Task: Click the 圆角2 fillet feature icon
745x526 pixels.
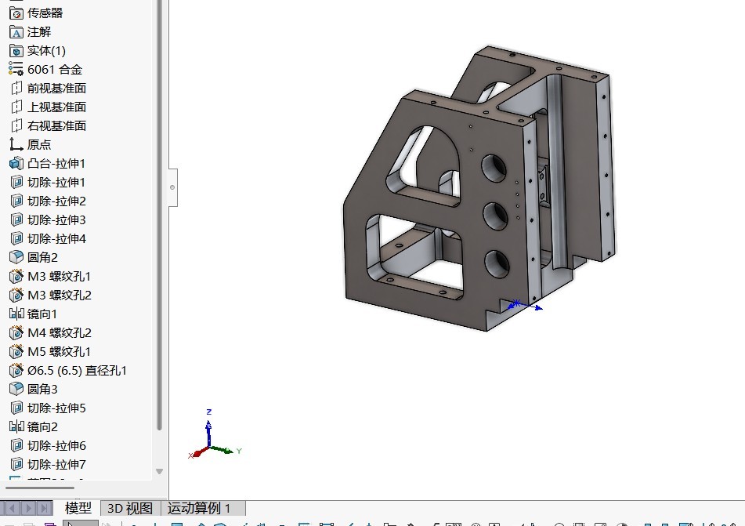Action: [16, 258]
